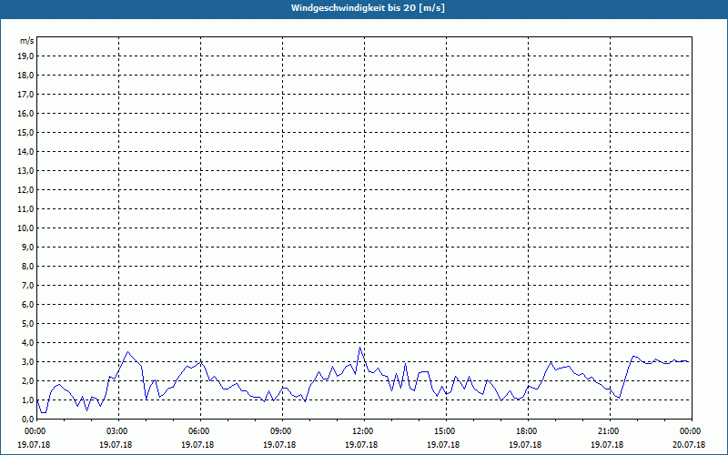Pick the '4,0' y-axis value
Screen dimensions: 728x455
(27, 343)
